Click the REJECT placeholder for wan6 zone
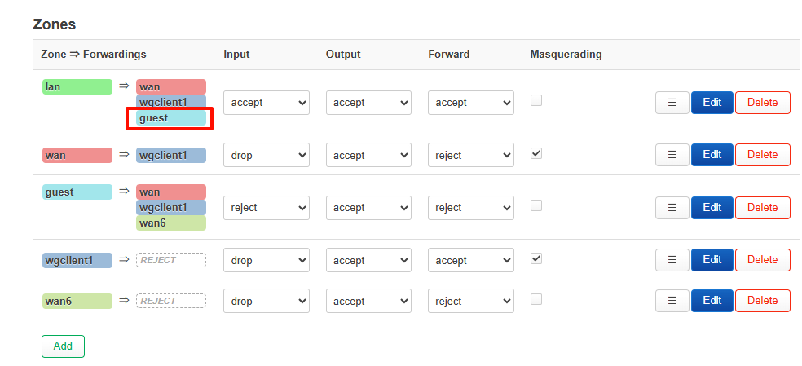Screen dimensions: 802x366 click(170, 301)
